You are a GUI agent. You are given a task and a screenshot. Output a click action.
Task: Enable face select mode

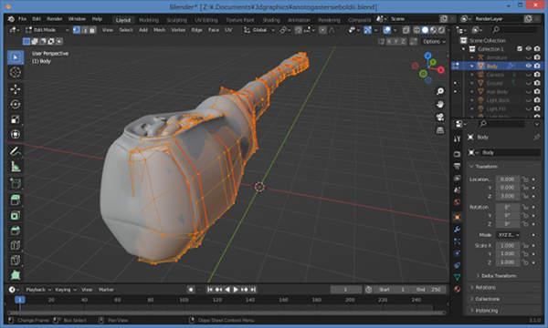point(92,30)
